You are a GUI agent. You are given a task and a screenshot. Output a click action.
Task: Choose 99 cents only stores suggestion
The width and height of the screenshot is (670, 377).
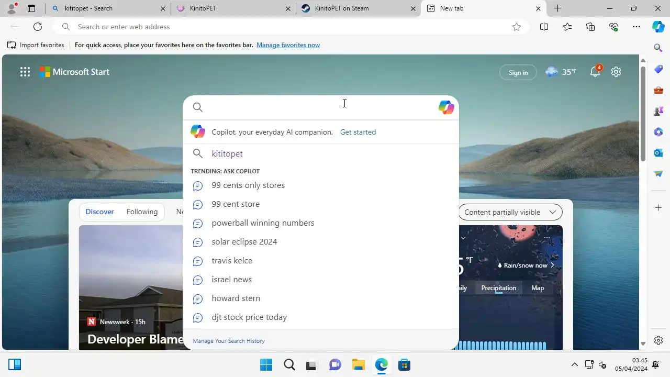click(x=321, y=185)
